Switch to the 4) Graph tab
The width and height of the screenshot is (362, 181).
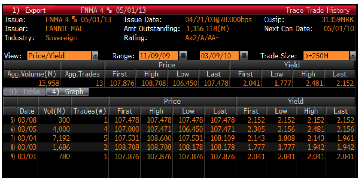click(x=68, y=92)
